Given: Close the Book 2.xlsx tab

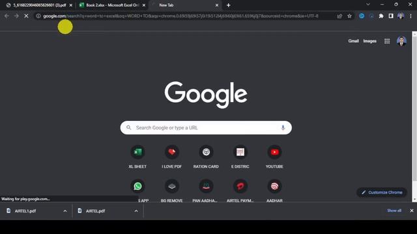Looking at the screenshot, I should 144,5.
